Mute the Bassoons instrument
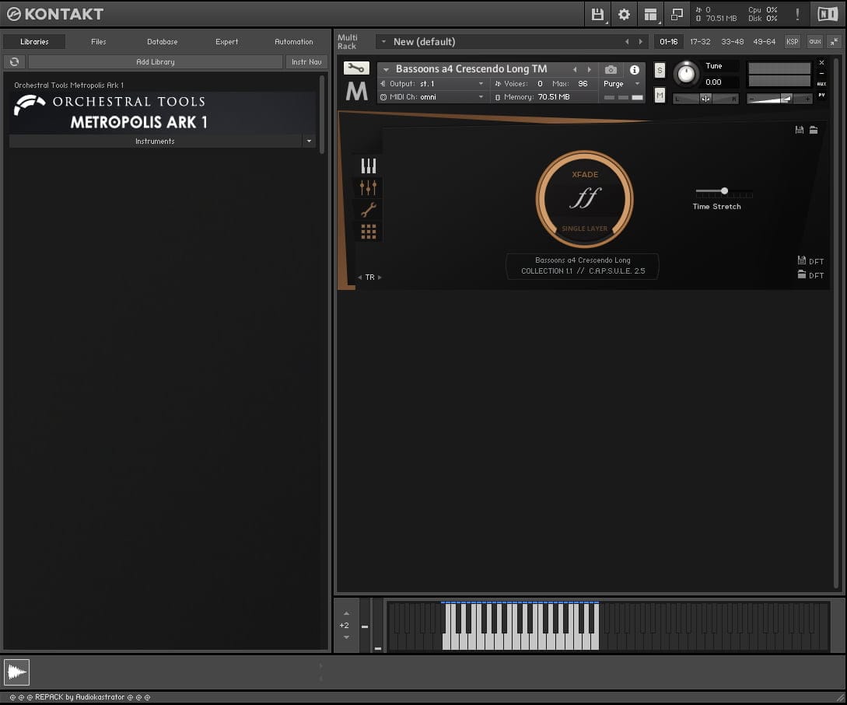Screen dimensions: 847x705 click(x=660, y=96)
